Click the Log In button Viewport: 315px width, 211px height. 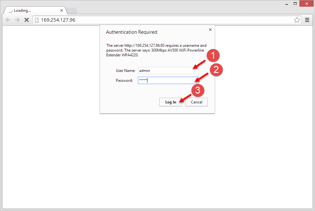[x=170, y=102]
